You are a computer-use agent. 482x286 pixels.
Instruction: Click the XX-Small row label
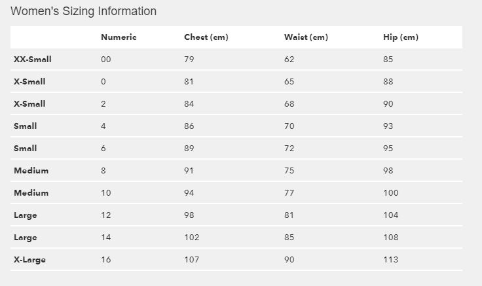(33, 60)
